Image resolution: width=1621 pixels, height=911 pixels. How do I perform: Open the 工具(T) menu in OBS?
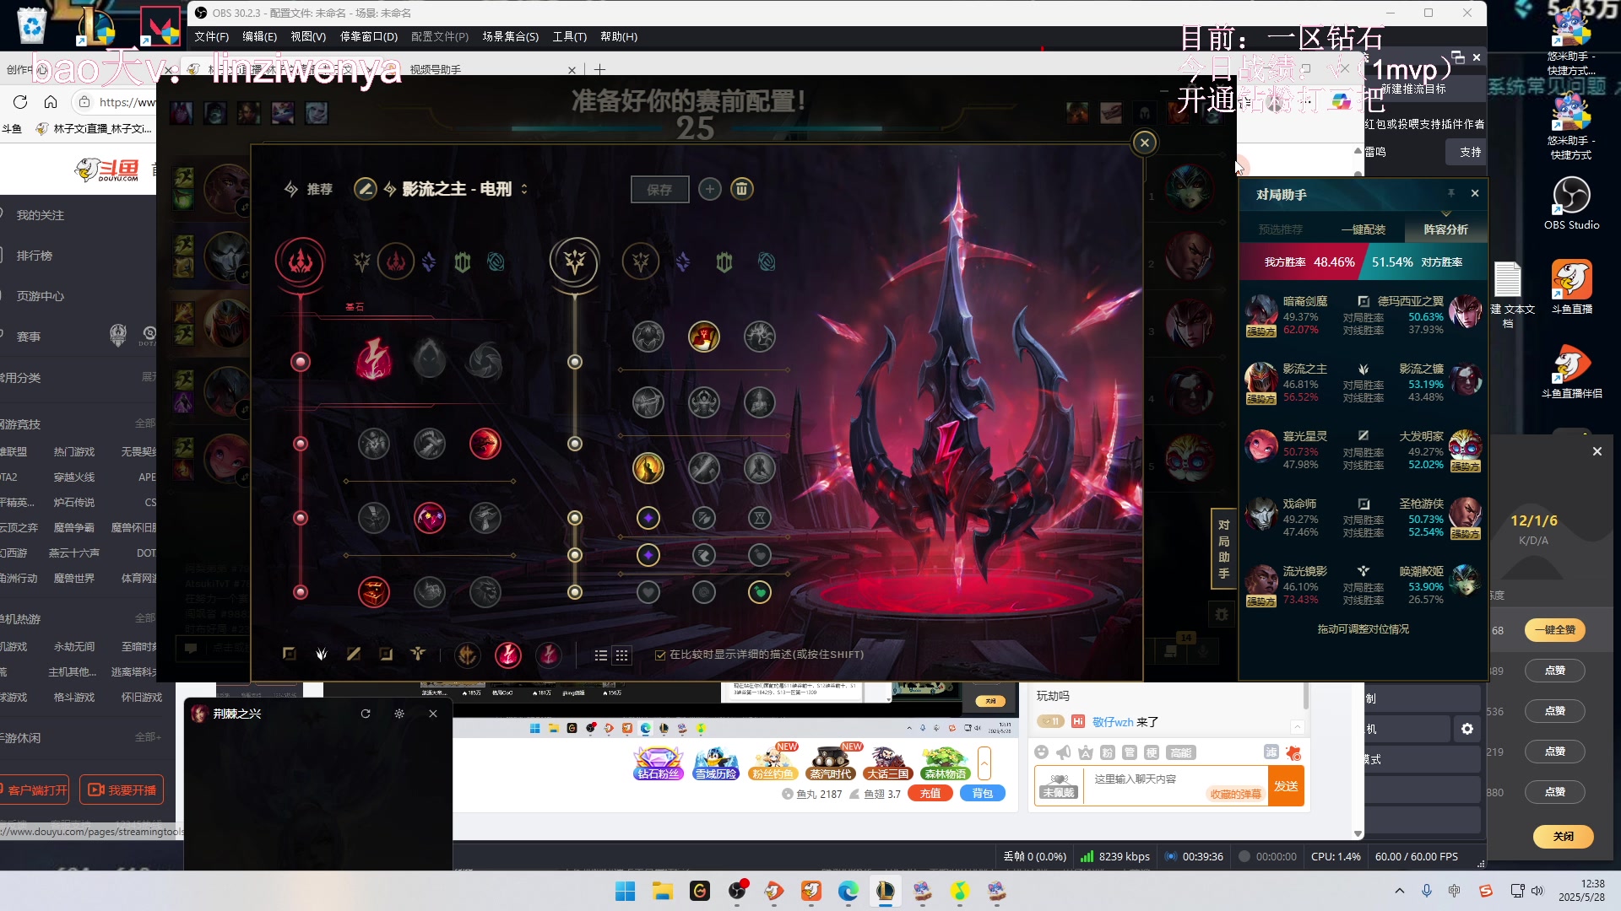click(570, 36)
